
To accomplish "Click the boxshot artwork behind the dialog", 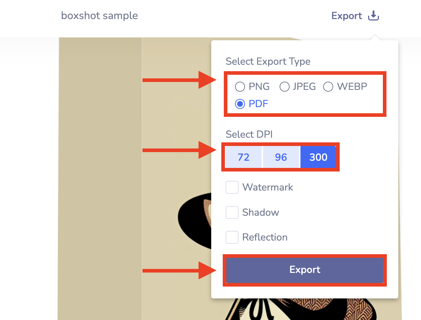I will click(x=101, y=180).
